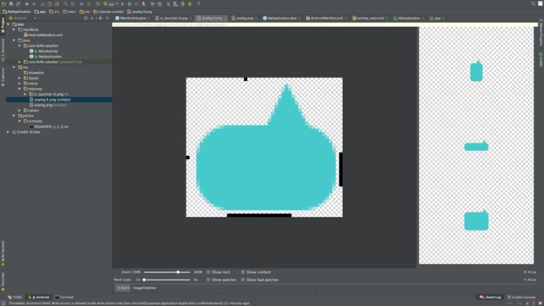Click the Make Project build icon
This screenshot has width=544, height=306.
click(x=97, y=4)
